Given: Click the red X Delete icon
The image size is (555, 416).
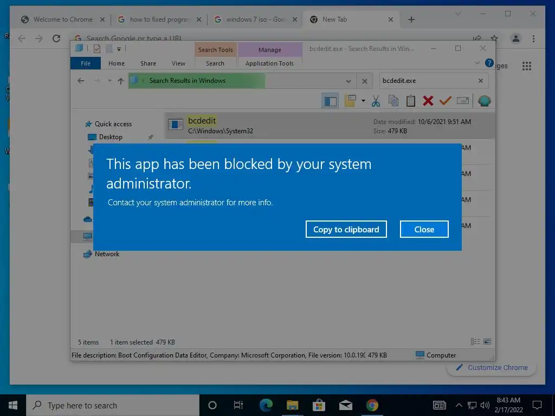Looking at the screenshot, I should tap(428, 101).
